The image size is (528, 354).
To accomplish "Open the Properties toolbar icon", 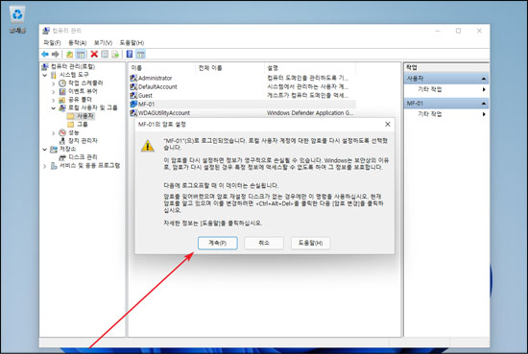I will (105, 54).
